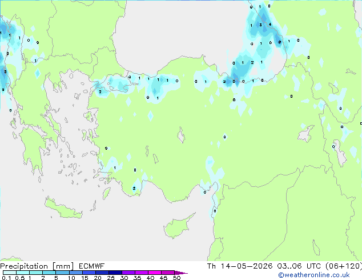Screen dimensions: 362x280
Task: Click the 2–5 mm legend color swatch
Action: (49, 273)
